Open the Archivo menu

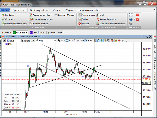coord(5,10)
